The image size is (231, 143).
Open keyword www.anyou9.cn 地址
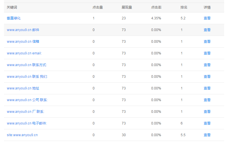[23, 88]
